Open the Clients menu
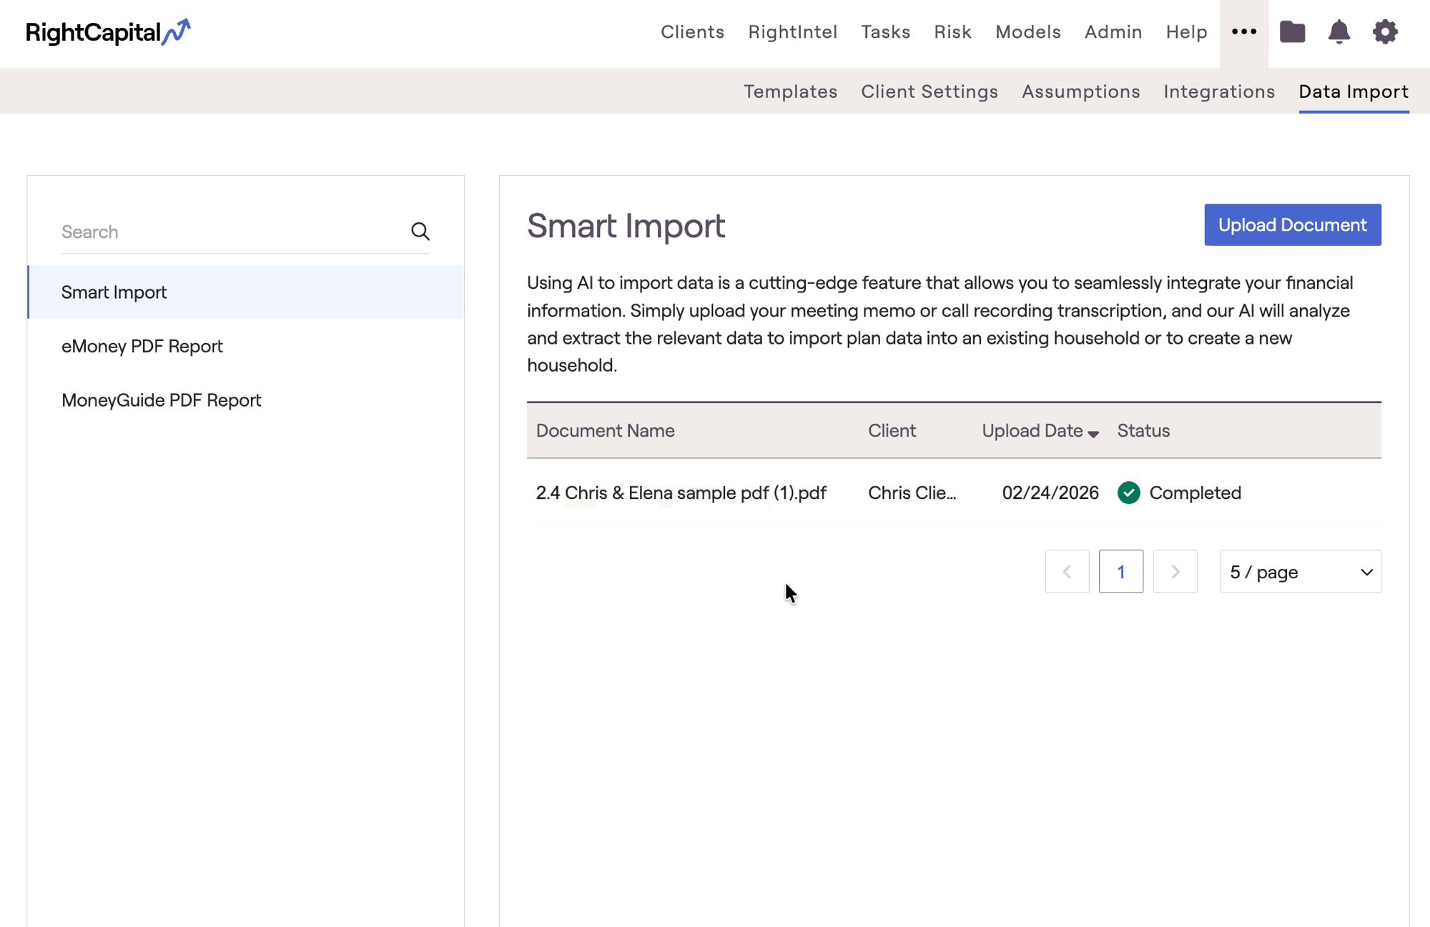 pyautogui.click(x=692, y=32)
